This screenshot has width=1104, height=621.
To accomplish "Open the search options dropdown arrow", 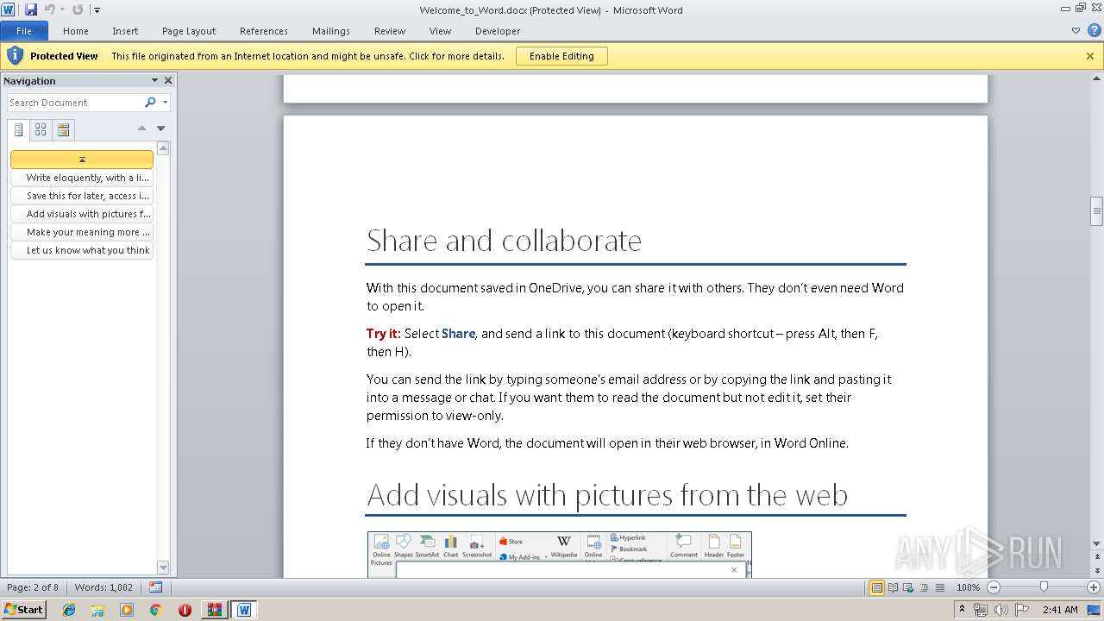I will [x=165, y=103].
